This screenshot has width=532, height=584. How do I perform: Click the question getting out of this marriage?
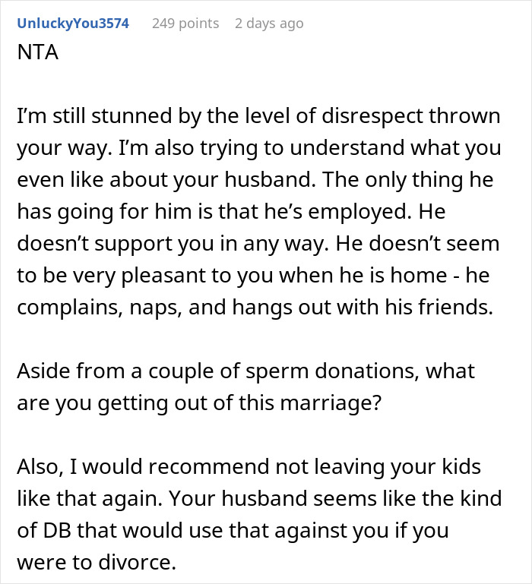point(239,403)
